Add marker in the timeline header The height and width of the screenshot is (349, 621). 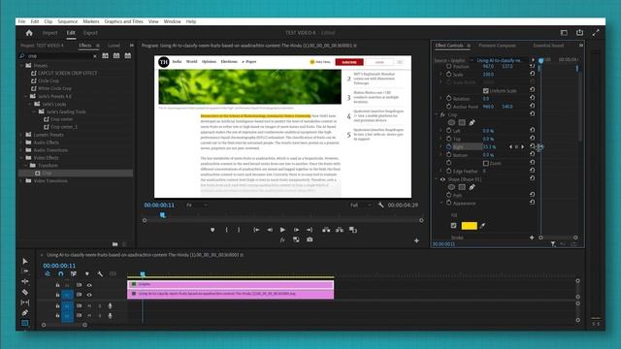[x=86, y=273]
